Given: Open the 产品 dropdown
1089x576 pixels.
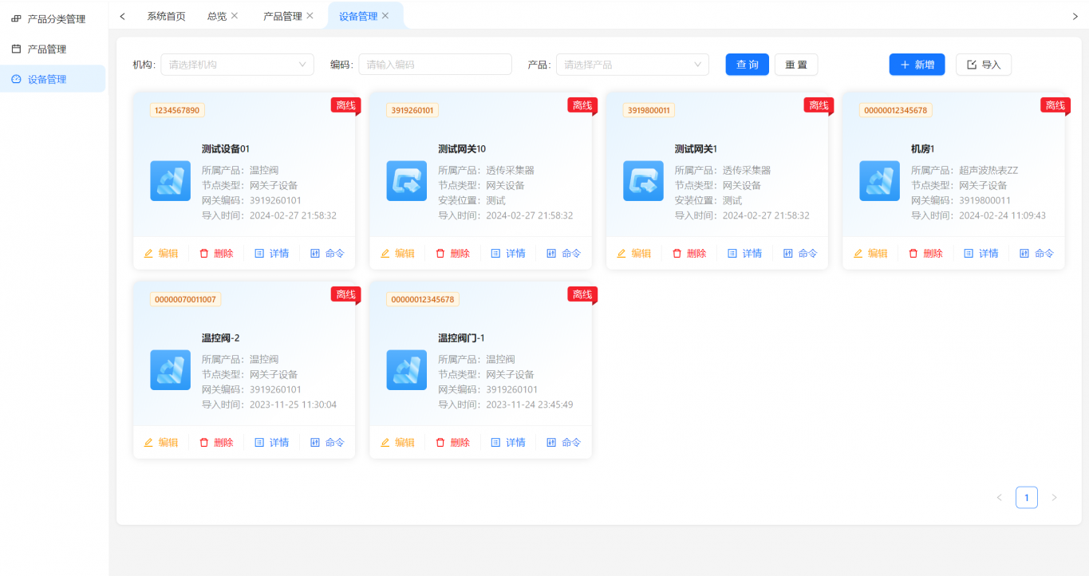Looking at the screenshot, I should [x=632, y=65].
